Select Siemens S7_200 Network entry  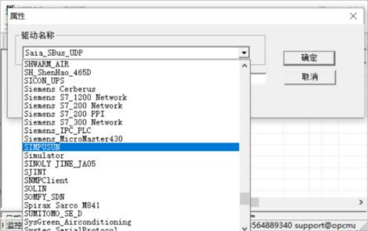click(131, 106)
